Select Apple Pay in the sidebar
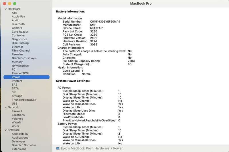 [18, 17]
